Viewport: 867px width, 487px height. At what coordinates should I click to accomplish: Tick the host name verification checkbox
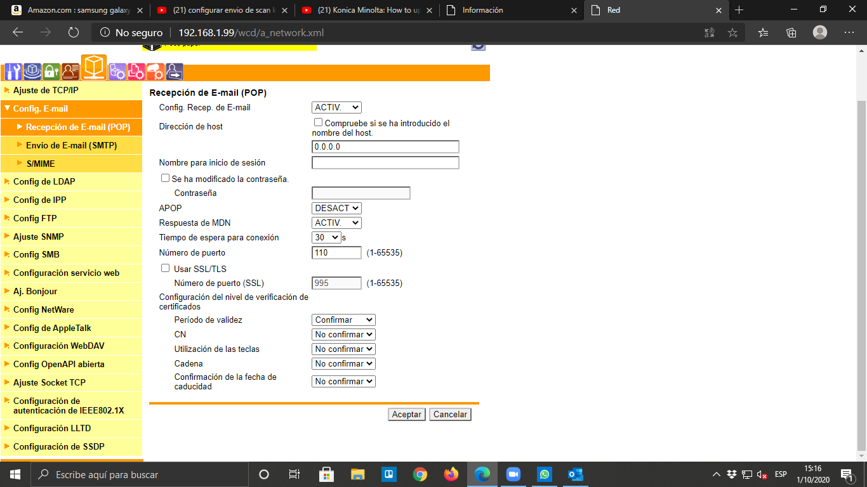319,122
